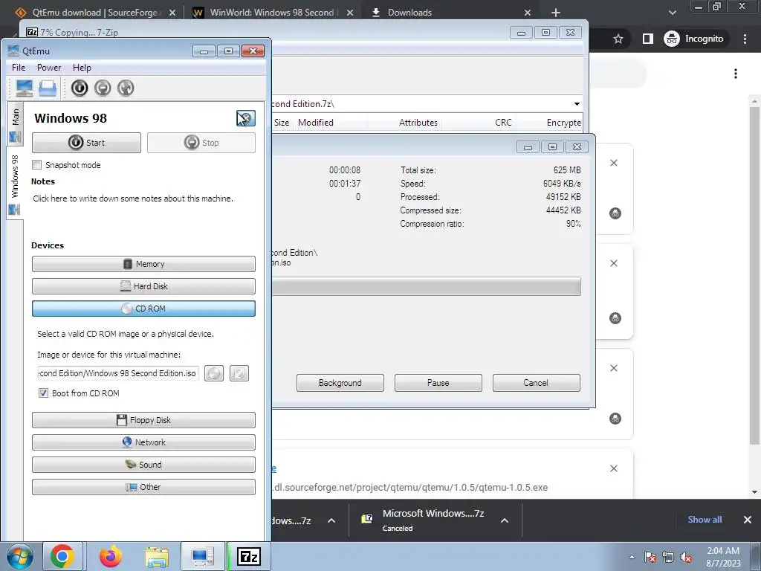Sort 7-Zip list by Attributes column
The width and height of the screenshot is (761, 571).
pos(418,123)
